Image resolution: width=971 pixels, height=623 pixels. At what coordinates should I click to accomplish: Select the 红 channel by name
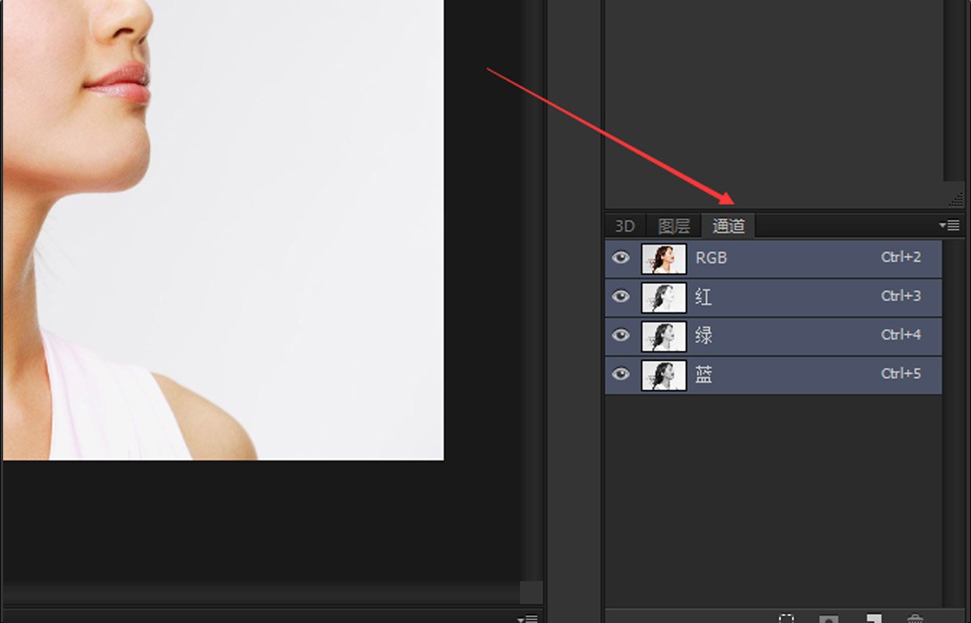tap(704, 297)
